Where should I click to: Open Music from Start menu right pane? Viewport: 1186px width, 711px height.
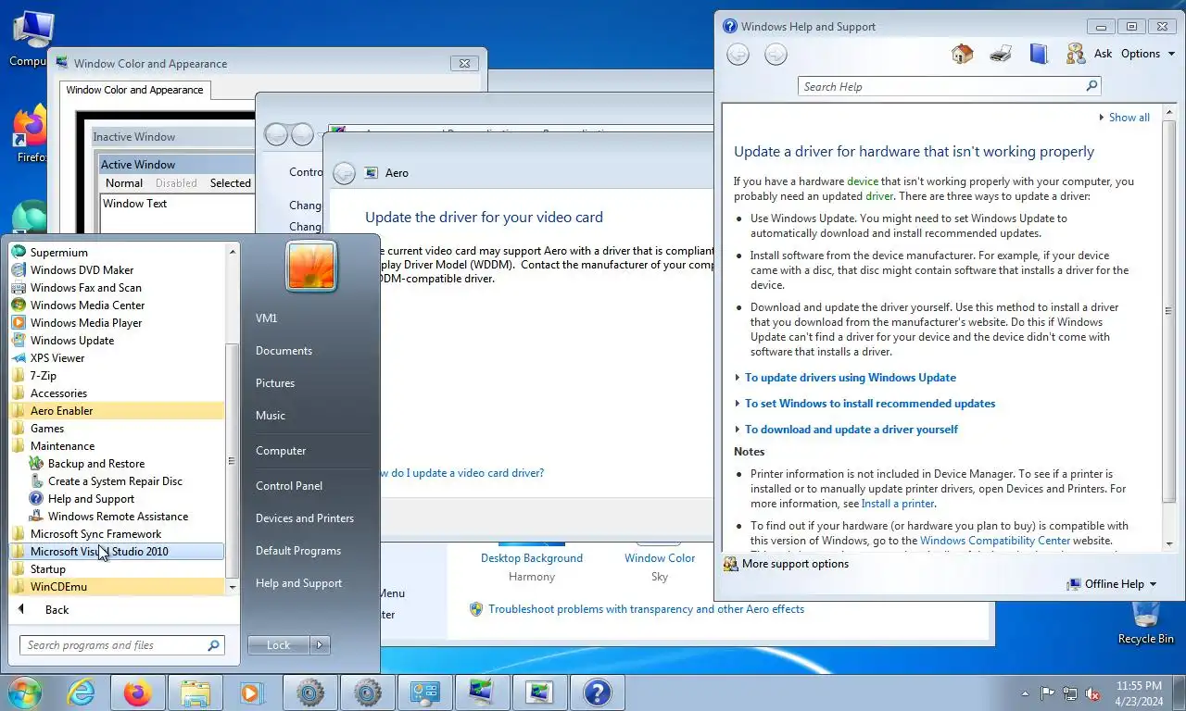271,416
